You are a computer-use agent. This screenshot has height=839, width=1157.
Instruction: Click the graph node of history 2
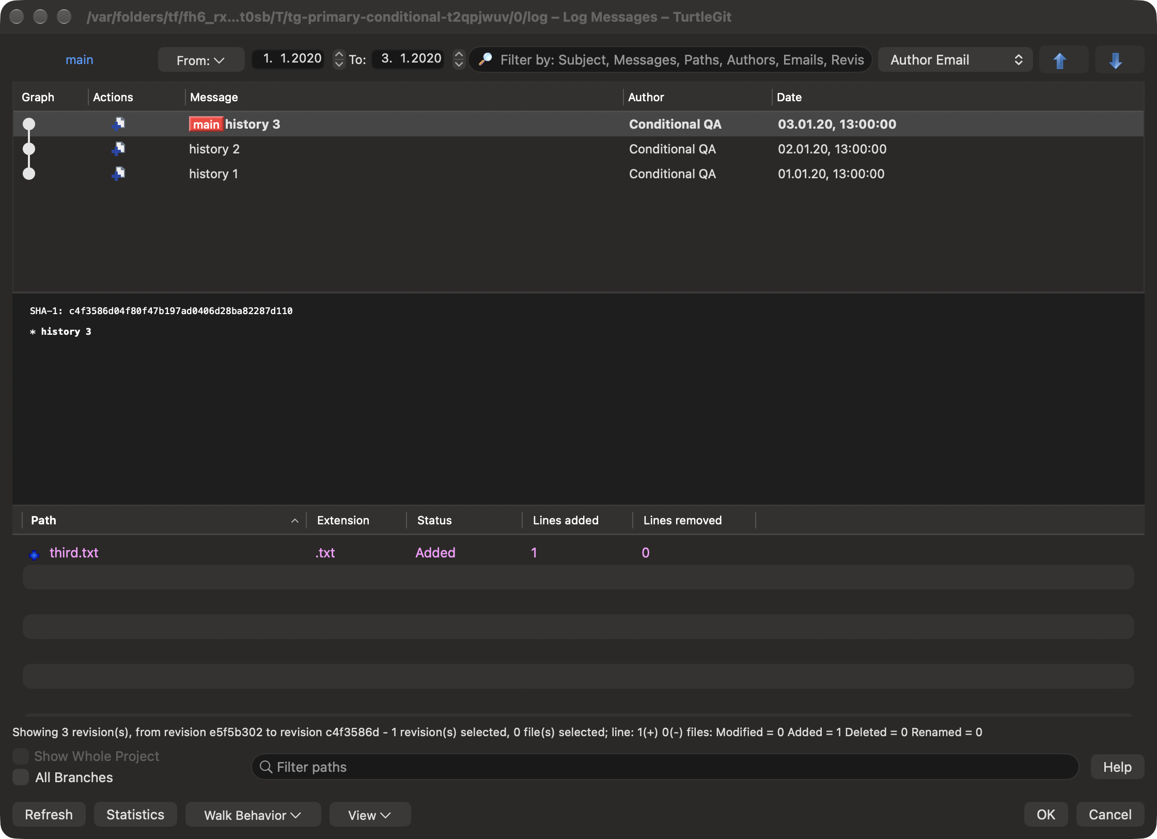coord(29,149)
